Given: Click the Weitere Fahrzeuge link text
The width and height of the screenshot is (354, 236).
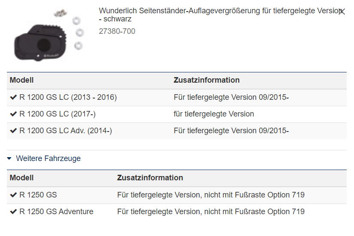Looking at the screenshot, I should click(48, 158).
